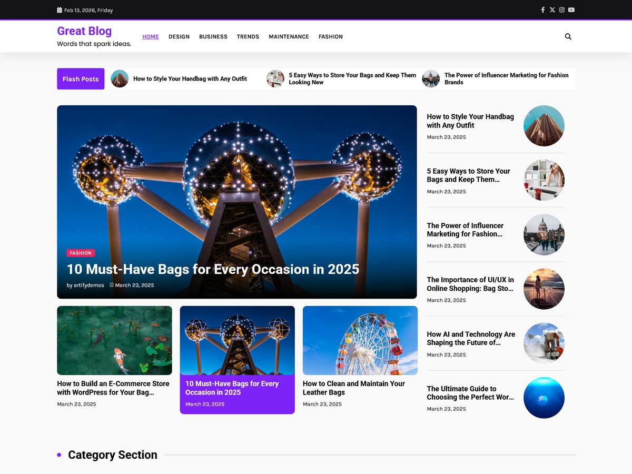This screenshot has width=632, height=474.
Task: Click the search magnifier icon
Action: (x=568, y=37)
